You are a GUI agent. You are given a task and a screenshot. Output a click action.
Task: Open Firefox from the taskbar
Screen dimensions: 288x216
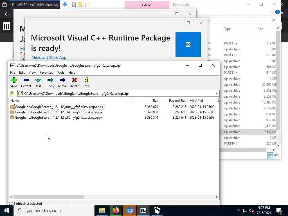(x=116, y=210)
